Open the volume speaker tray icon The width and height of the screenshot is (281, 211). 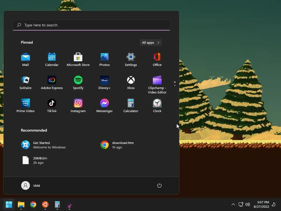(248, 204)
